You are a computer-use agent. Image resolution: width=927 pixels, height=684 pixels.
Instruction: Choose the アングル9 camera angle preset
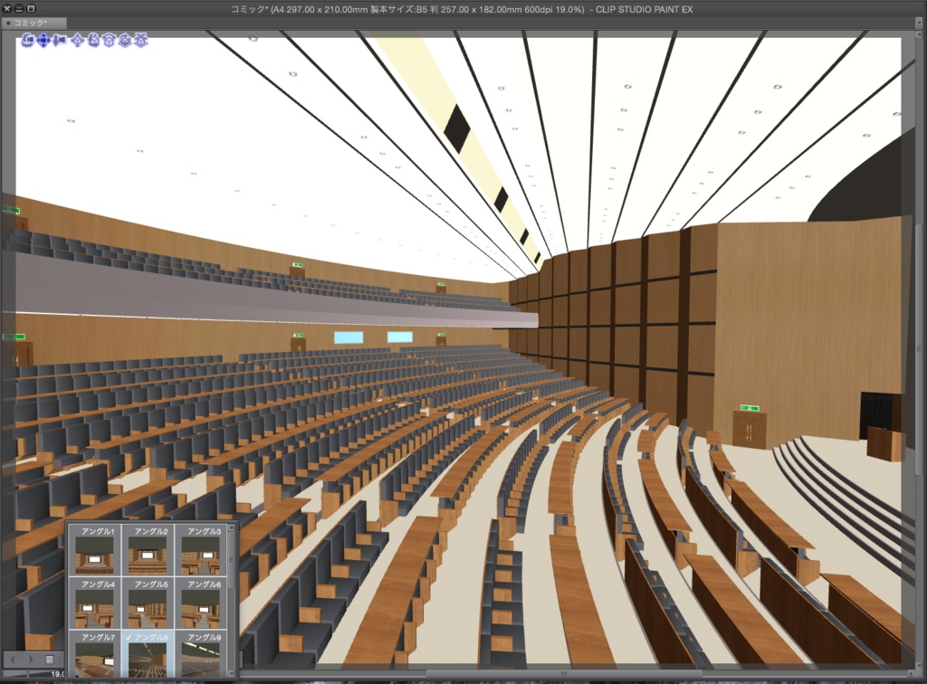(x=201, y=654)
